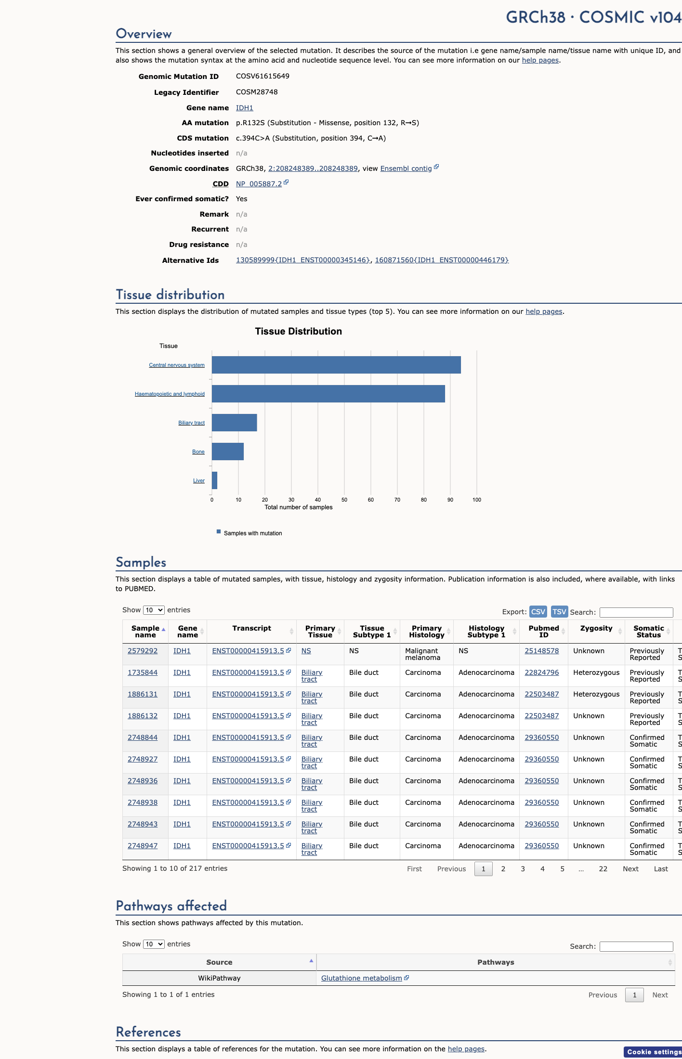Open Cookie settings button
Screen dimensions: 682x1059
(653, 1052)
